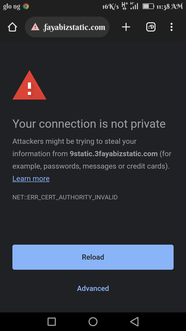Tap the mobile signal strength bars
This screenshot has width=186, height=331.
click(134, 6)
